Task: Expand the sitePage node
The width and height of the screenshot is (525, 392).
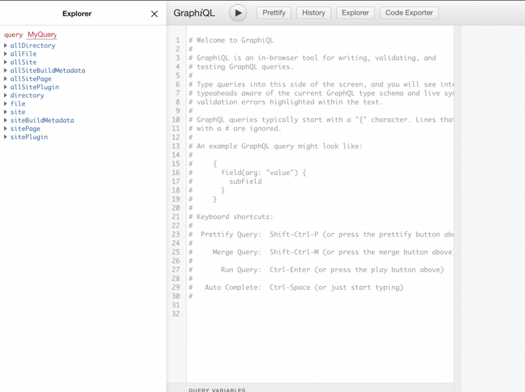Action: tap(6, 129)
